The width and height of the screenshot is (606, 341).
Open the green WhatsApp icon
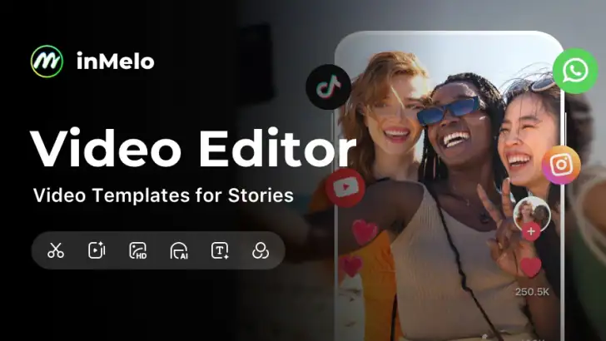point(575,71)
